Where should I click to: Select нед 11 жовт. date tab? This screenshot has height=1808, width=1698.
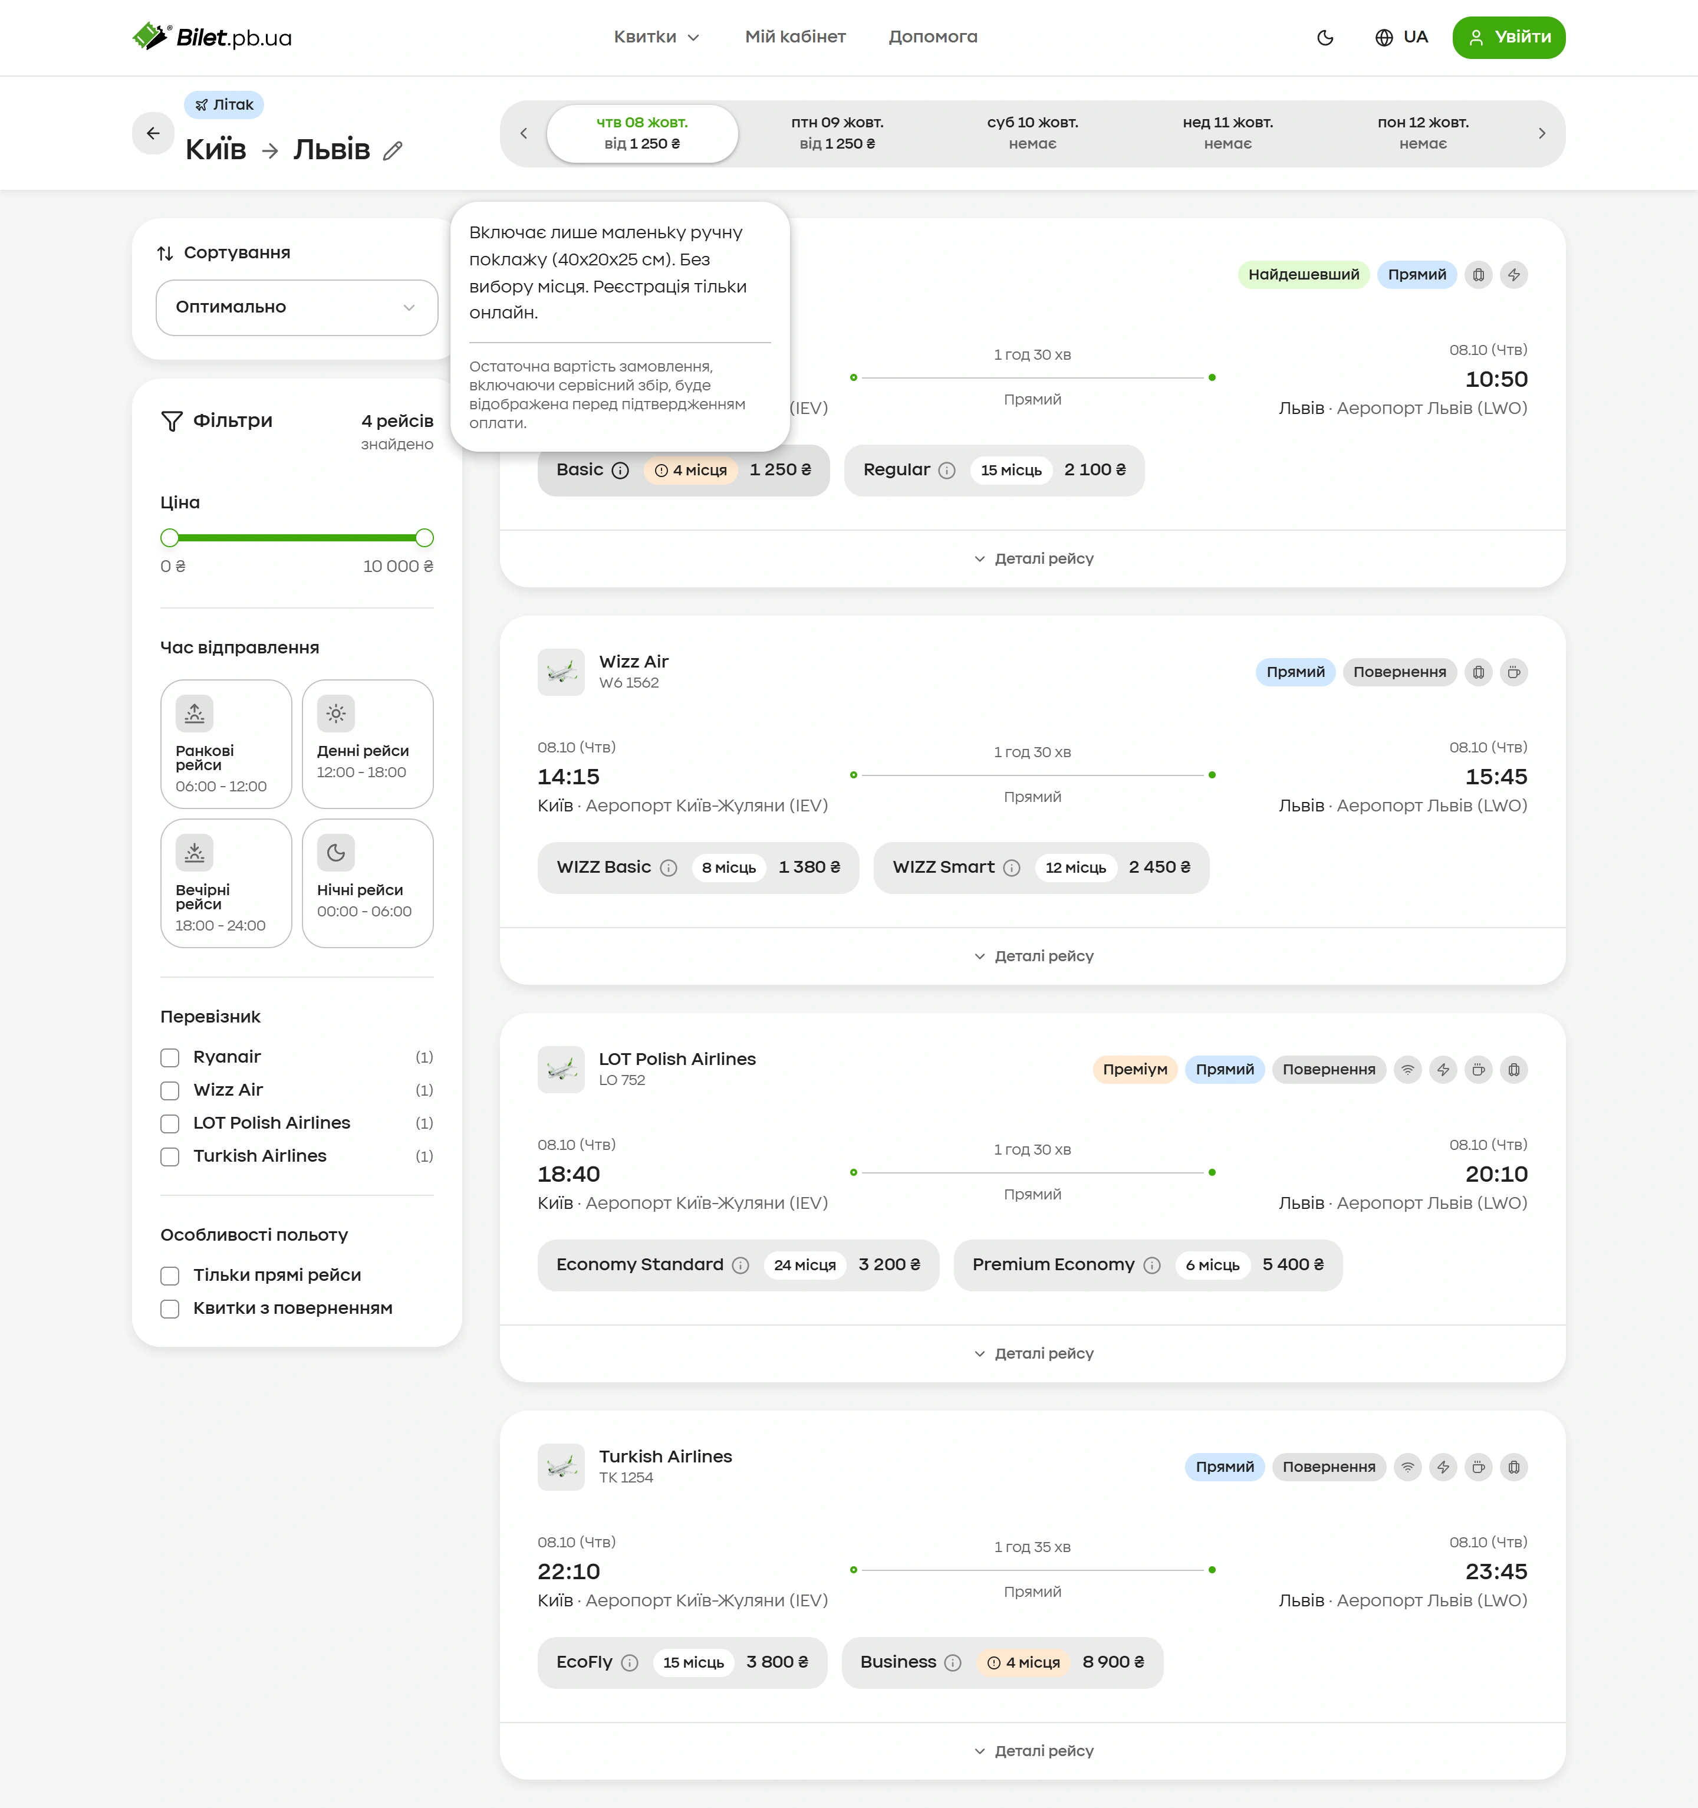tap(1228, 134)
